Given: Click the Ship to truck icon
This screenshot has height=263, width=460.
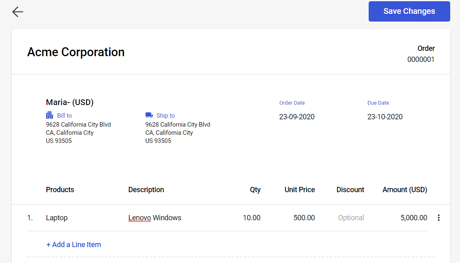Looking at the screenshot, I should point(149,115).
